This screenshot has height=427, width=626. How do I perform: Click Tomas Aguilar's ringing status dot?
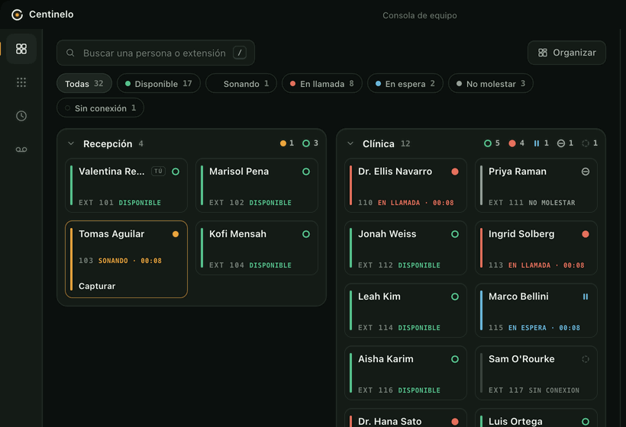[176, 234]
